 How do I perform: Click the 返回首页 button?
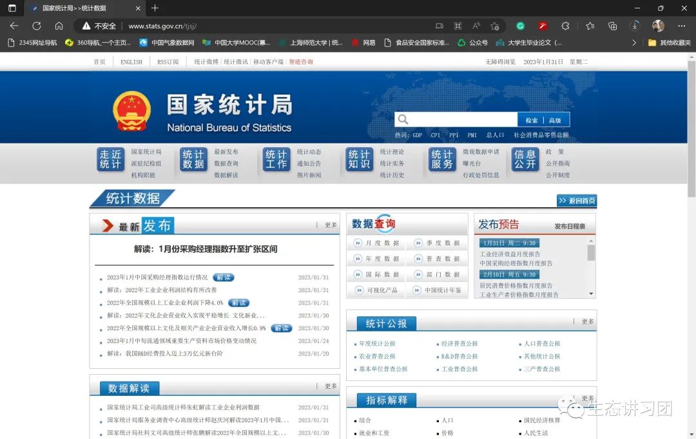[x=577, y=200]
